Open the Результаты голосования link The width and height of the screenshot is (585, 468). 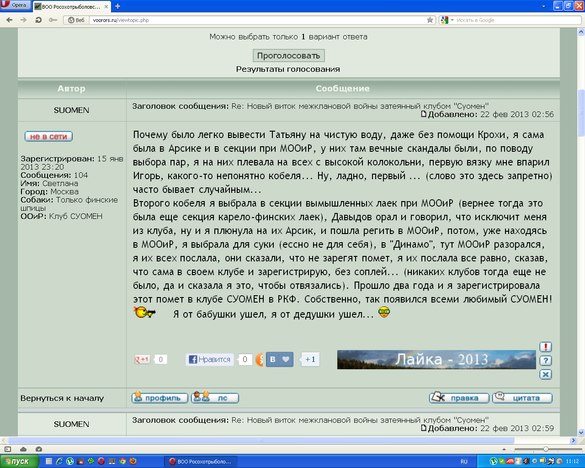(288, 69)
